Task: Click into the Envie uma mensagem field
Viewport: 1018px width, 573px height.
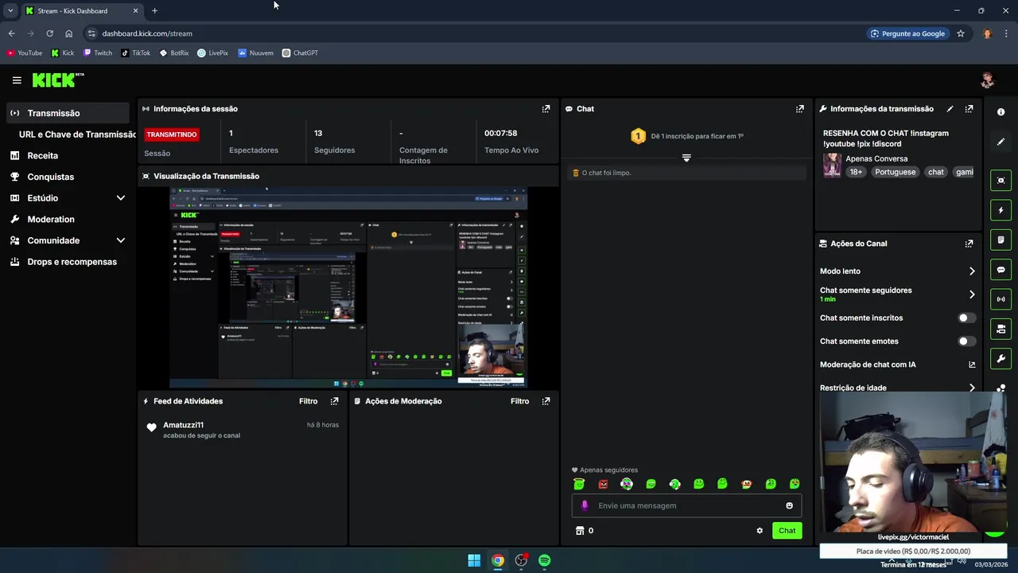Action: [x=688, y=505]
